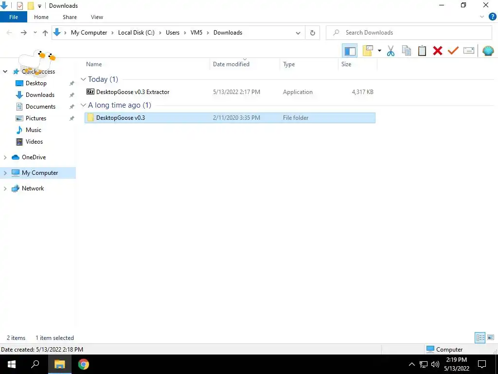Switch to the Share ribbon tab

[70, 17]
